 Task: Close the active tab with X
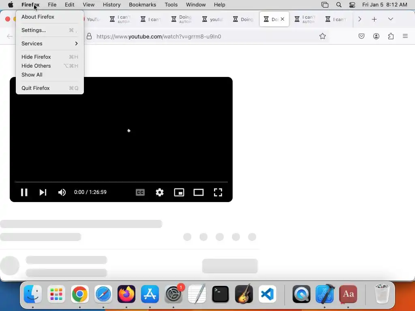click(282, 19)
